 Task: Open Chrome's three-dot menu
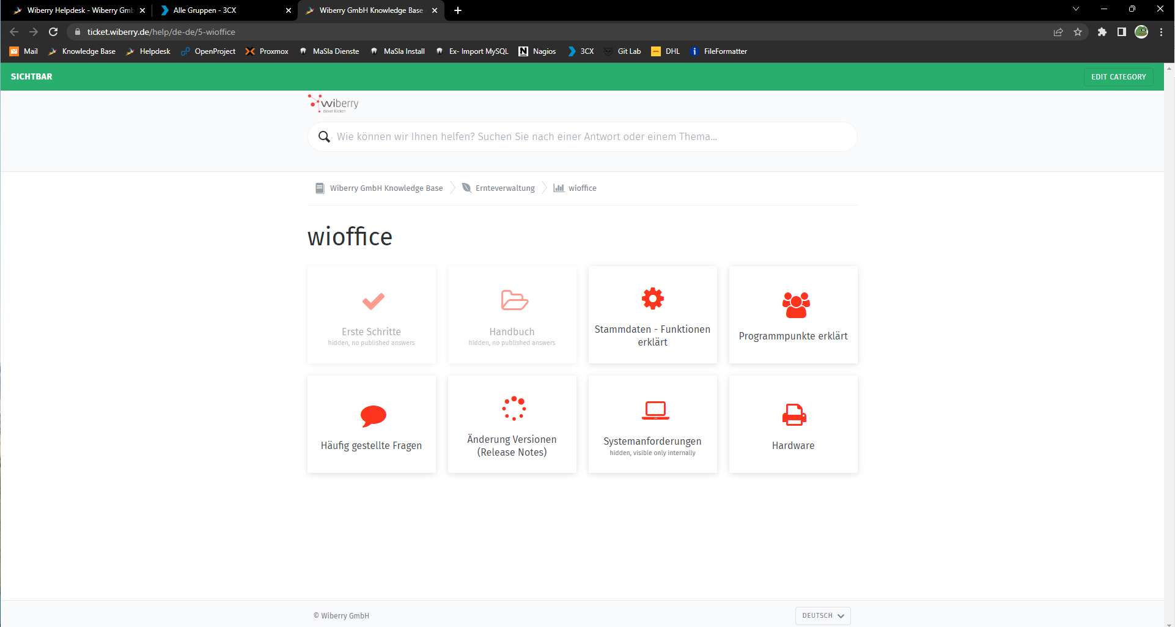(1161, 32)
